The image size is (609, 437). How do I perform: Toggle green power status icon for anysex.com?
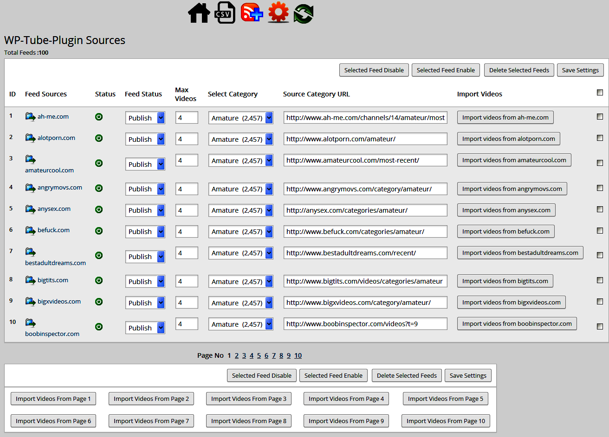(99, 209)
